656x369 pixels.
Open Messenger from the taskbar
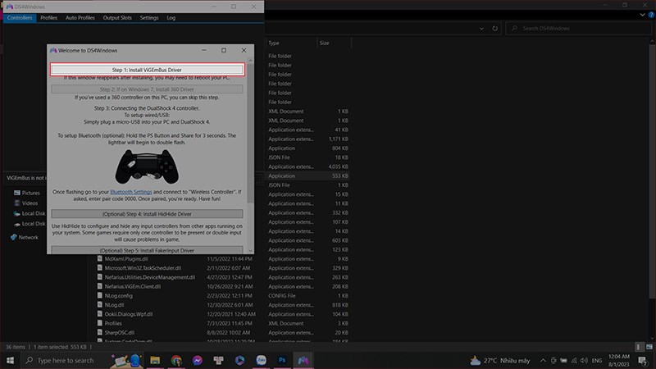tap(198, 360)
